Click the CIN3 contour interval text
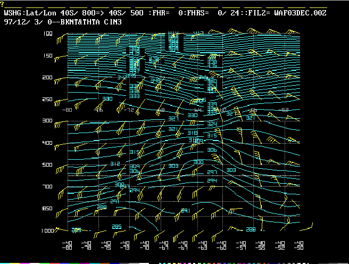 point(113,22)
